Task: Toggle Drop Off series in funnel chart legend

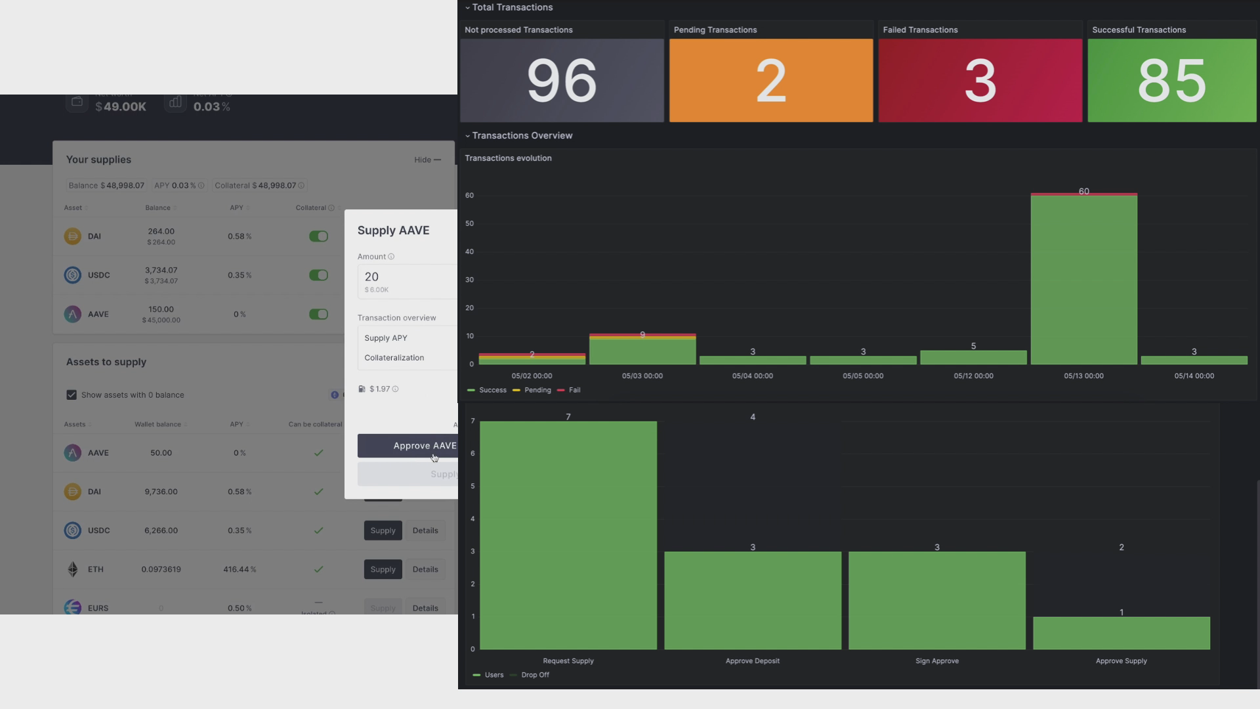Action: coord(529,675)
